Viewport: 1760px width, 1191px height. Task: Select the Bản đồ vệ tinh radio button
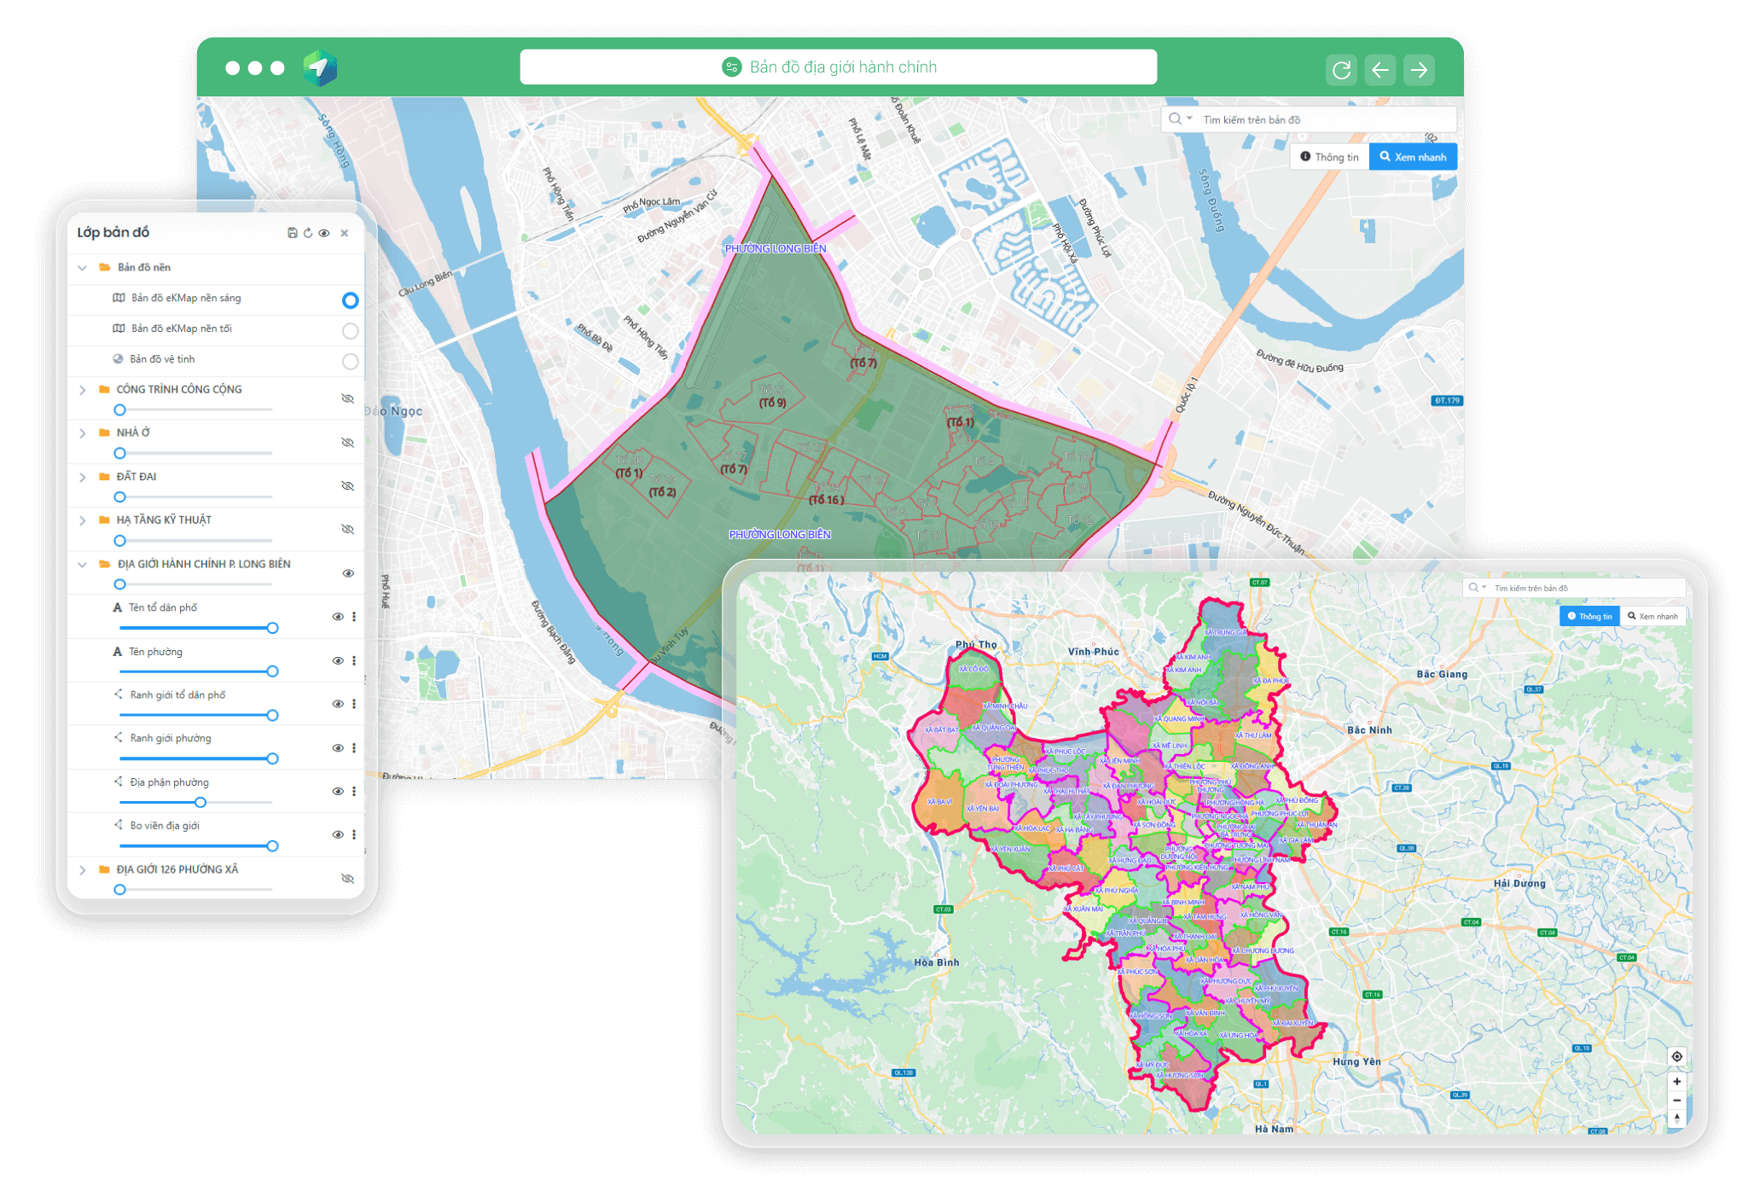tap(350, 361)
